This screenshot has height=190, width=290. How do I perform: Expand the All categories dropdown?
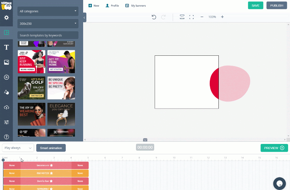click(48, 11)
